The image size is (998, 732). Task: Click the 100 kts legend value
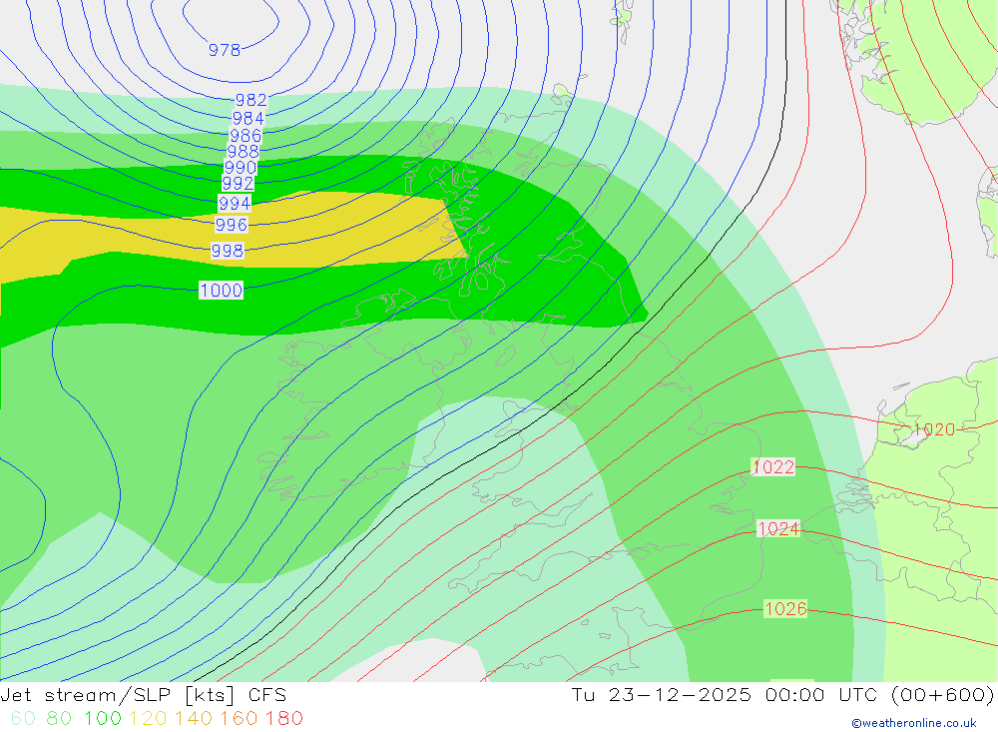pos(103,718)
